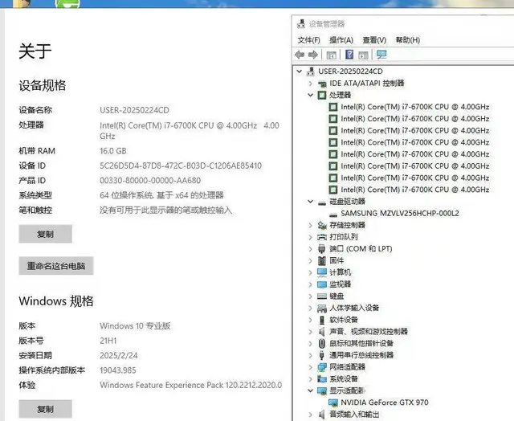Click the 监视器 display icon
This screenshot has height=421, width=514.
322,284
